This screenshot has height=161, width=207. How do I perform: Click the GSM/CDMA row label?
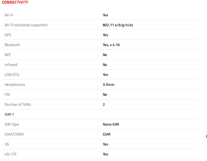coord(14,134)
